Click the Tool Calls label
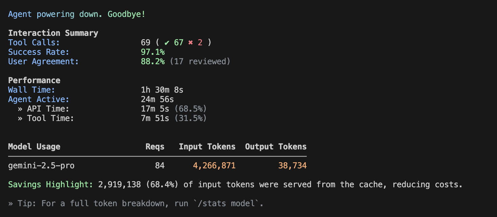 click(34, 43)
